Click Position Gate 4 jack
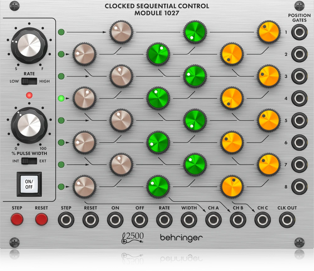 click(x=299, y=98)
